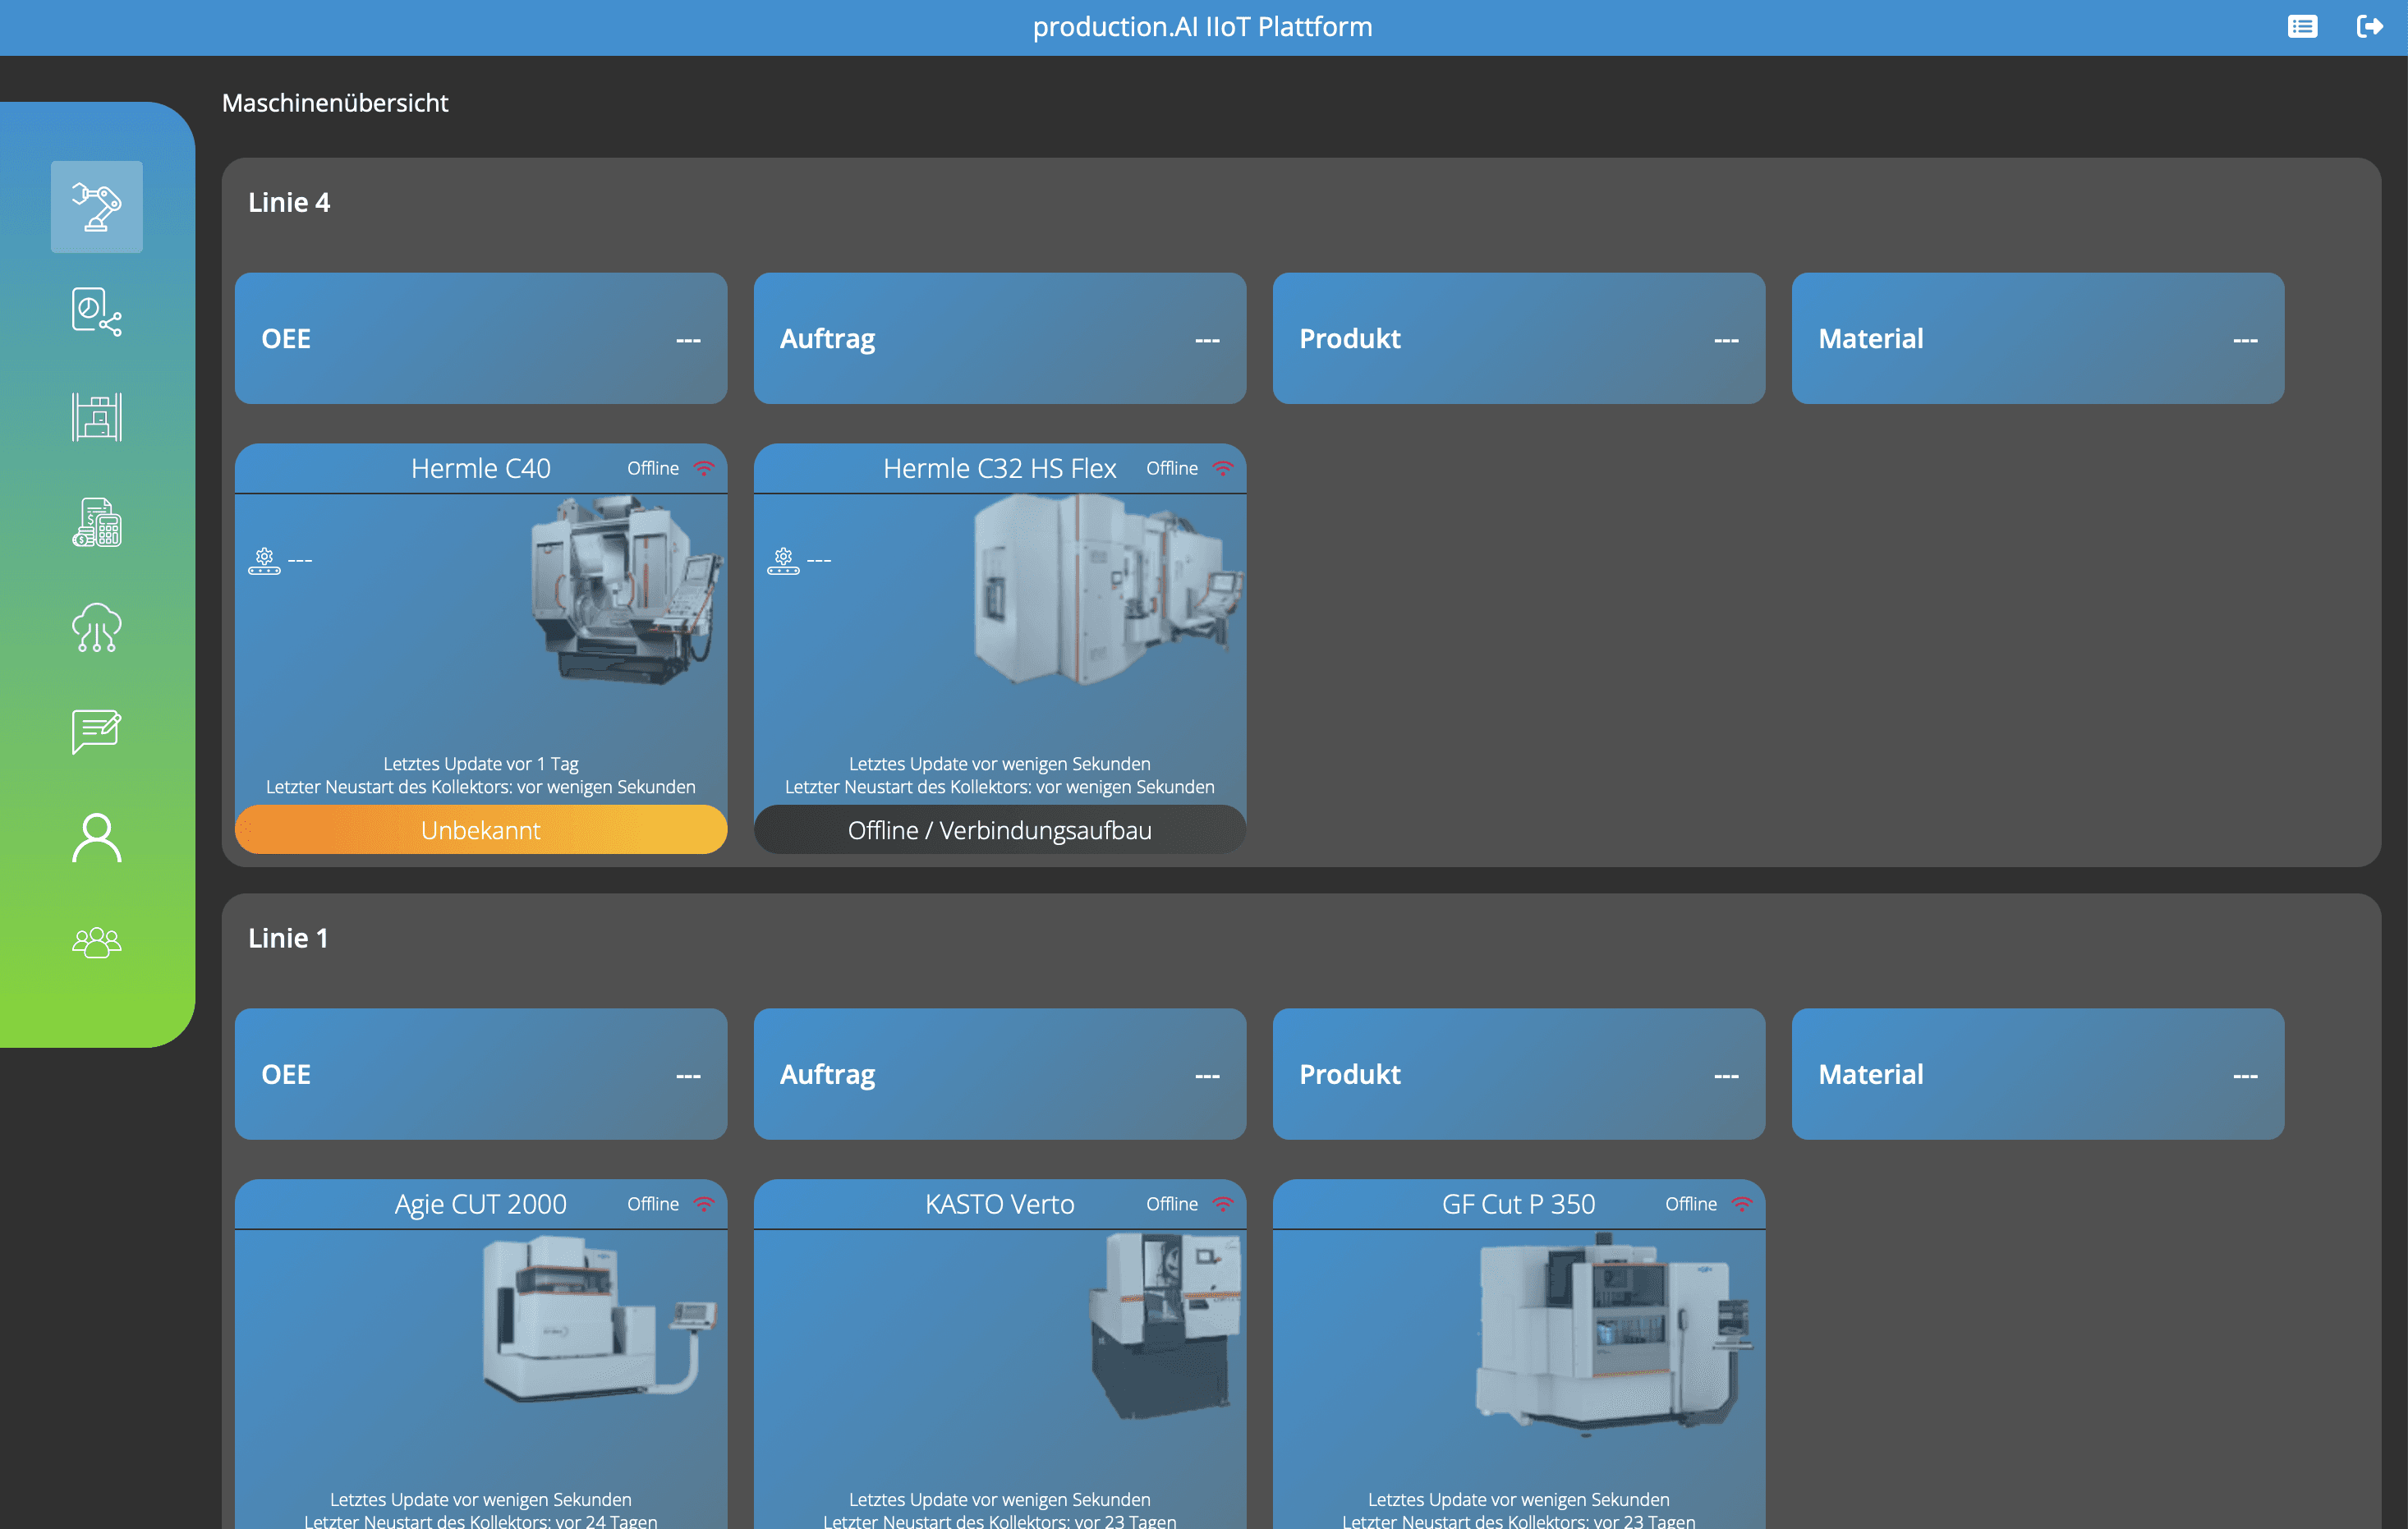This screenshot has width=2408, height=1529.
Task: Click the logout icon in header
Action: point(2370,27)
